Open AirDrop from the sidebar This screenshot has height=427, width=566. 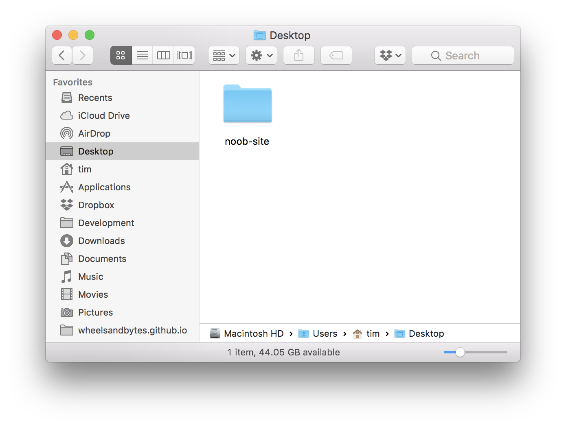coord(94,133)
